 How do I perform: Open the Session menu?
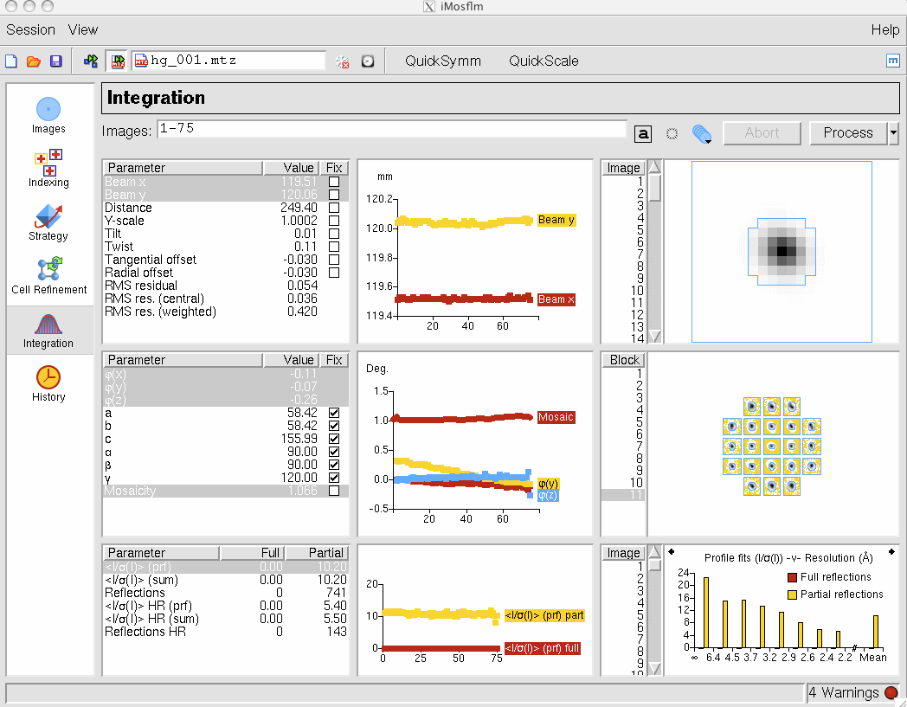30,29
